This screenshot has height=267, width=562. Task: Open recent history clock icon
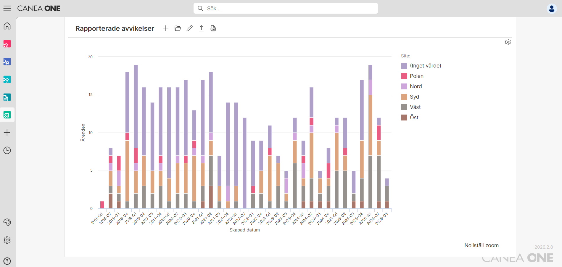click(7, 150)
